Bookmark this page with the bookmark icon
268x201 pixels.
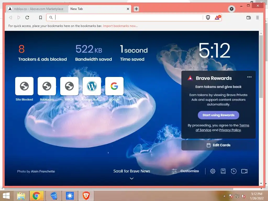click(x=41, y=18)
